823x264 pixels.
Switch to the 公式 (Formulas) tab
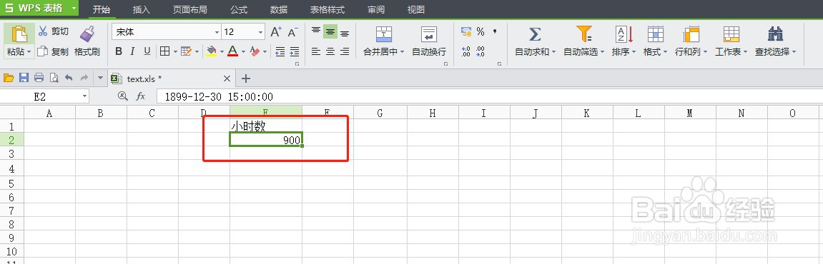pos(239,9)
